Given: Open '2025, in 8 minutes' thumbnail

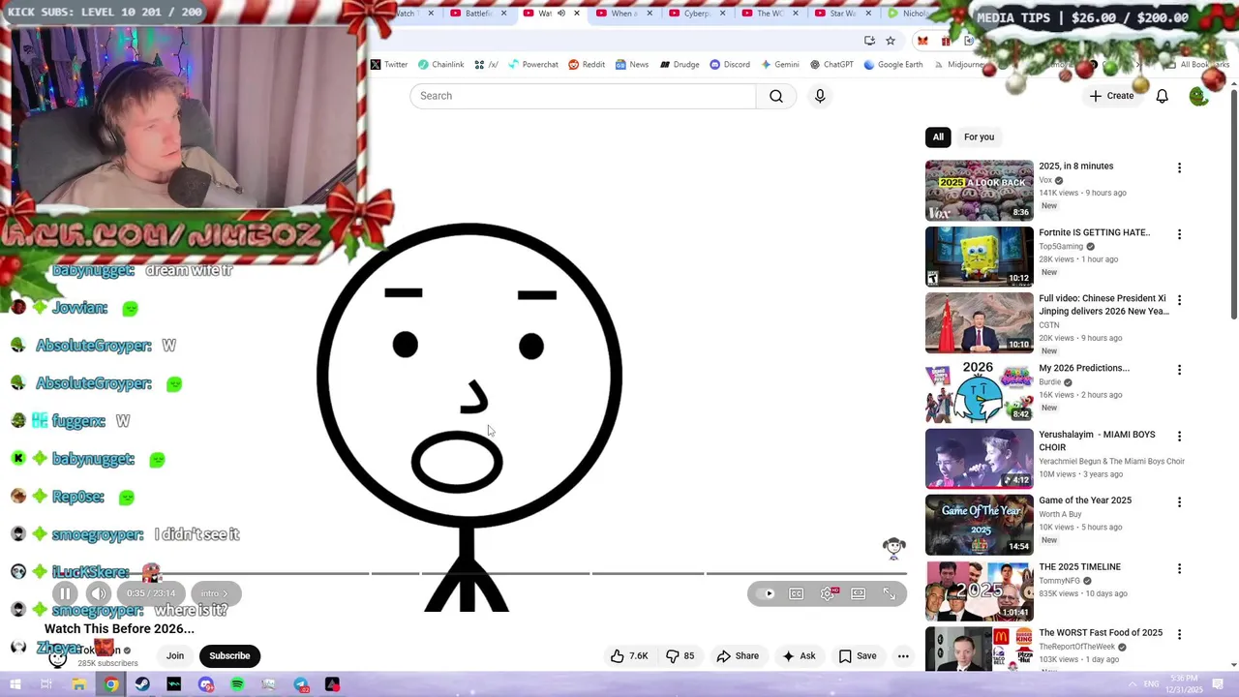Looking at the screenshot, I should point(979,191).
